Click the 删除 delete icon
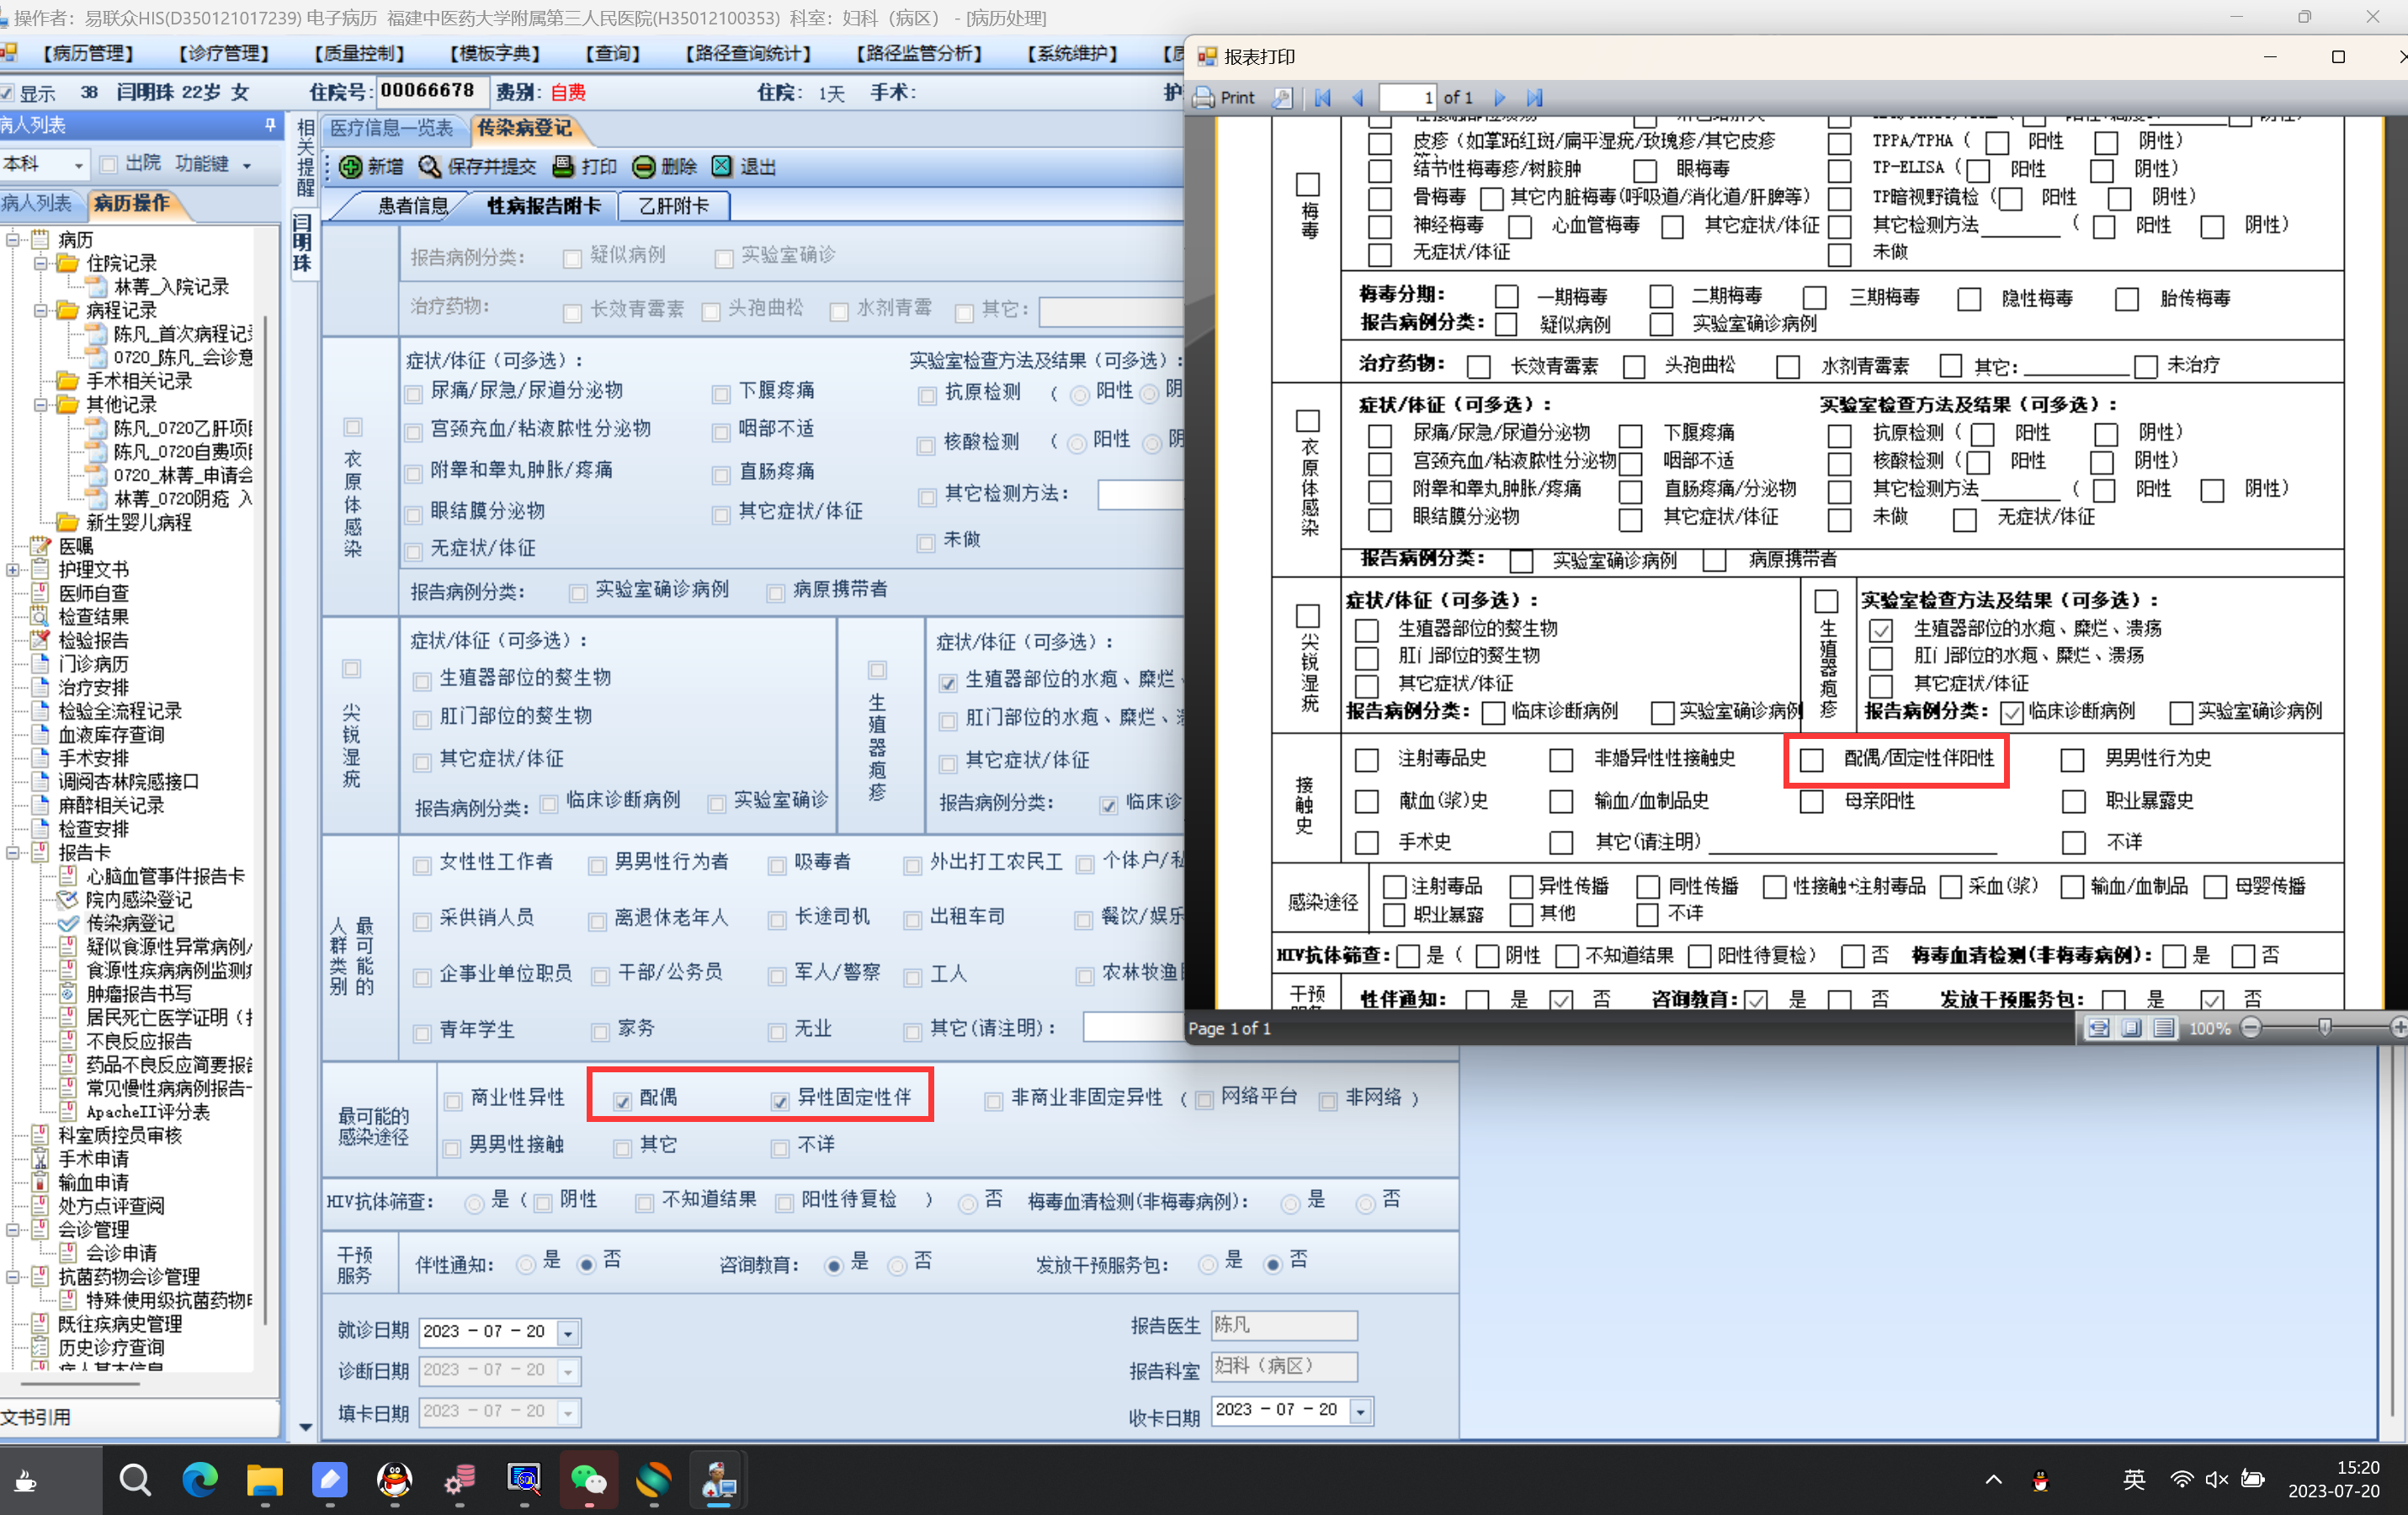This screenshot has height=1515, width=2408. point(644,166)
